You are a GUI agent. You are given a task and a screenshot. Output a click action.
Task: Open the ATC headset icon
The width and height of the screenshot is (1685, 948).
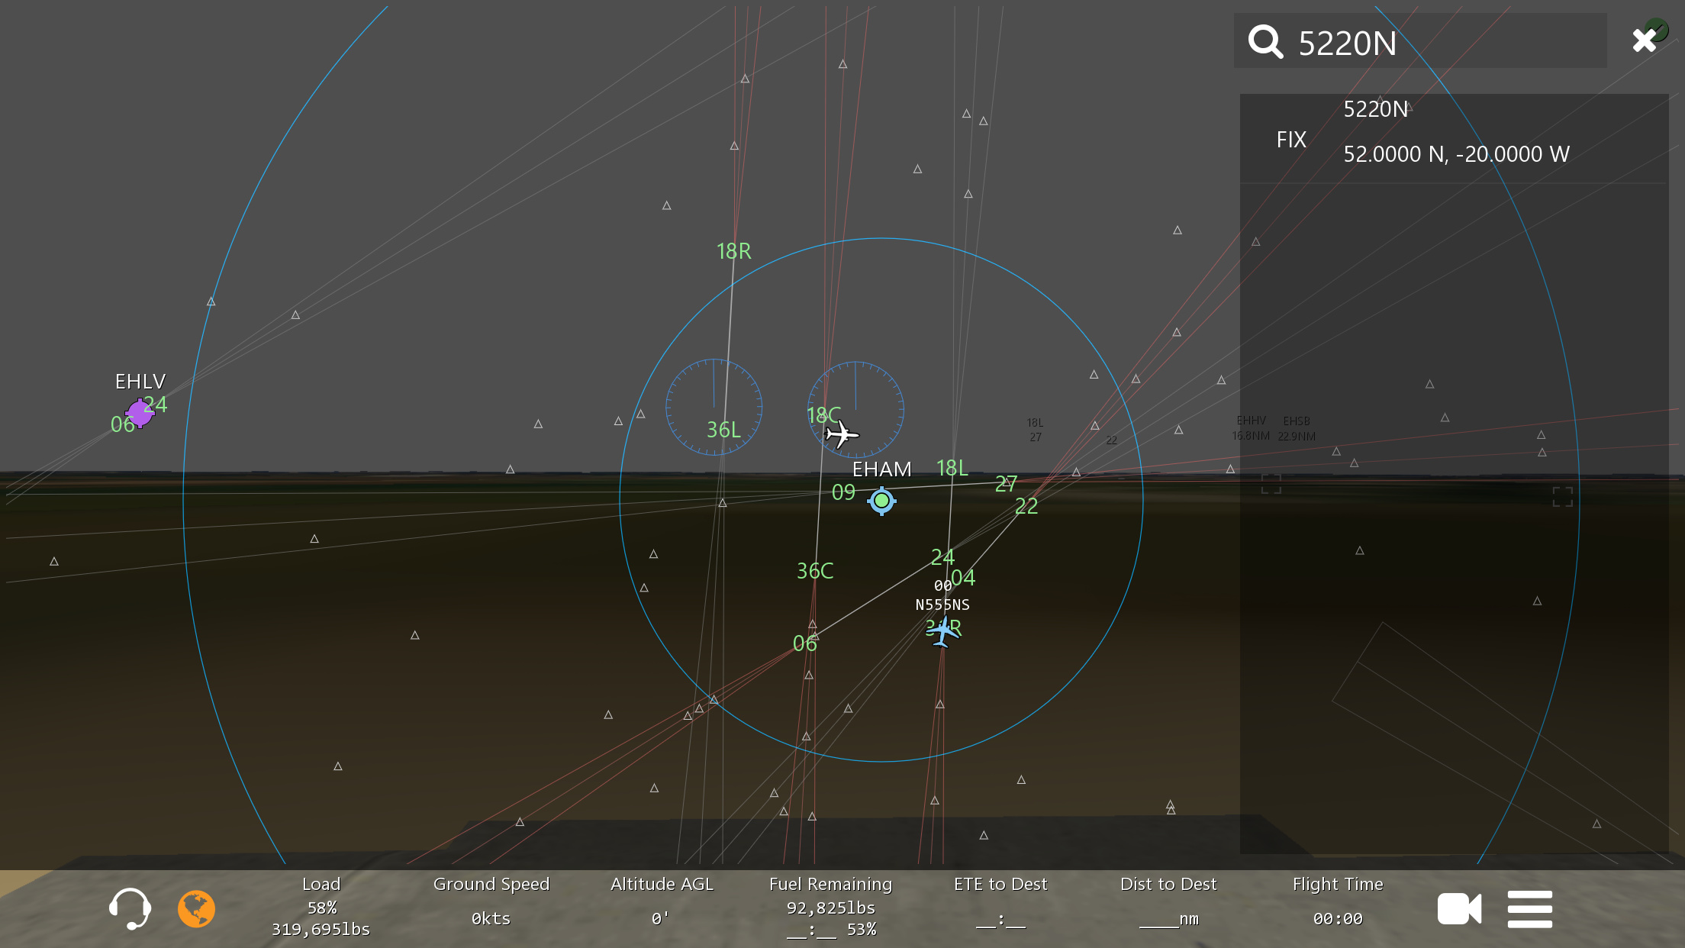tap(130, 908)
